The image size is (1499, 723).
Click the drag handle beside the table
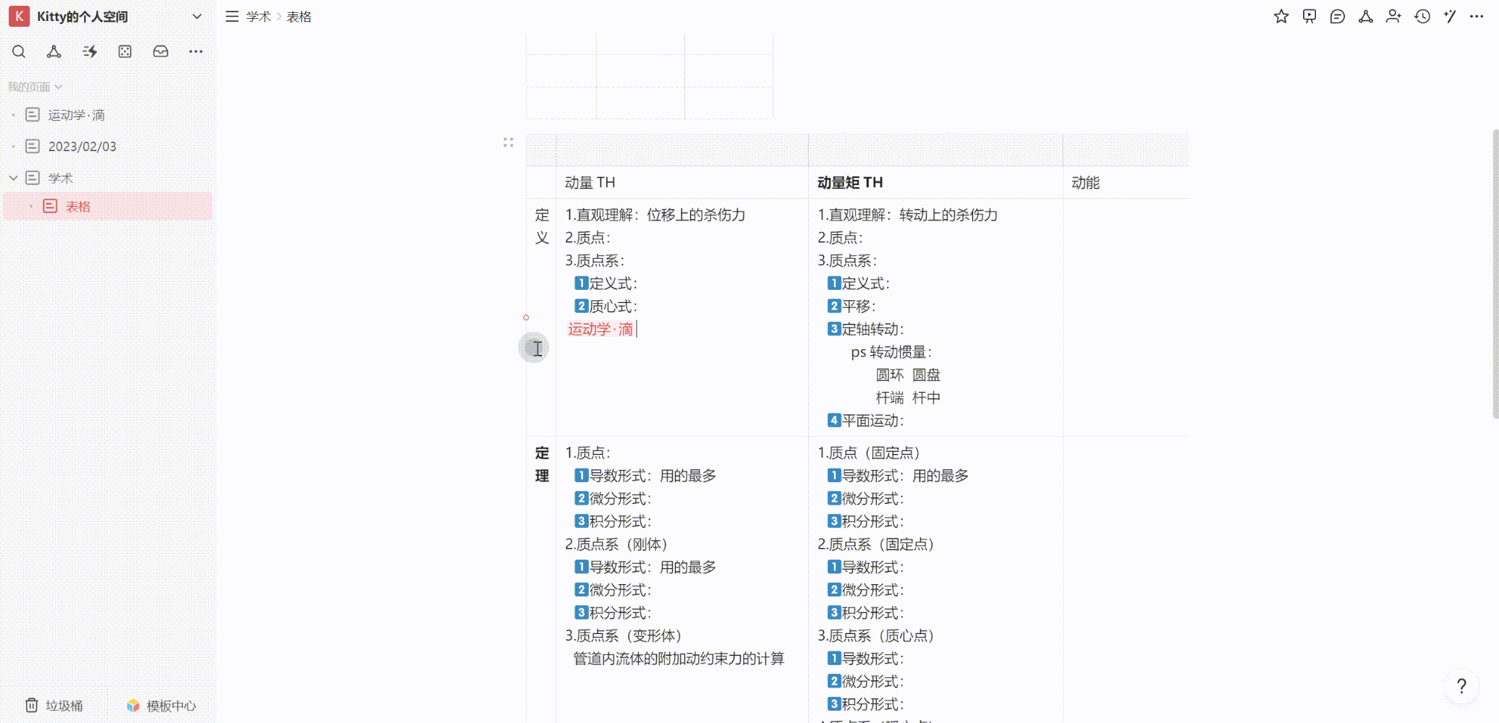point(509,142)
